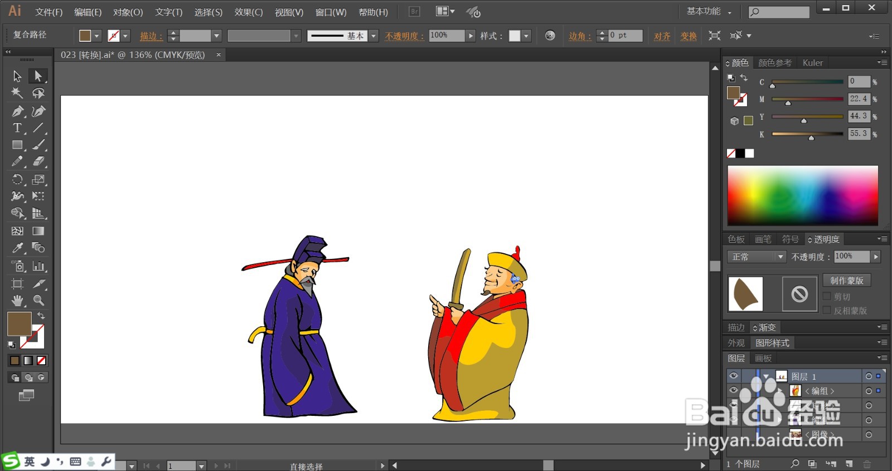Click the K value field 55.3
The image size is (892, 471).
tap(859, 134)
